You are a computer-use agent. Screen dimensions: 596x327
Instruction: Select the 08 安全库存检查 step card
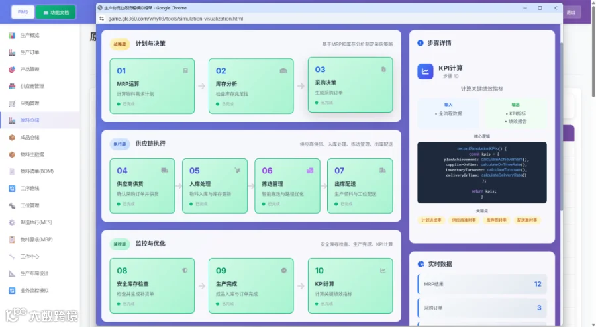152,285
